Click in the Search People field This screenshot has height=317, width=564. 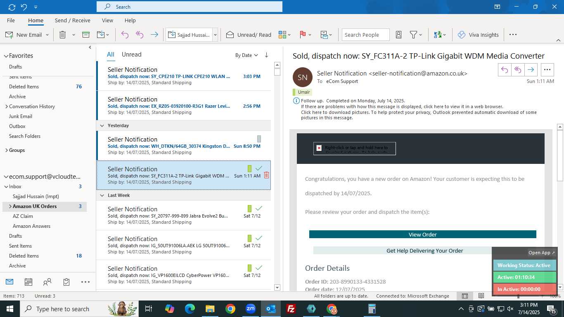coord(366,35)
